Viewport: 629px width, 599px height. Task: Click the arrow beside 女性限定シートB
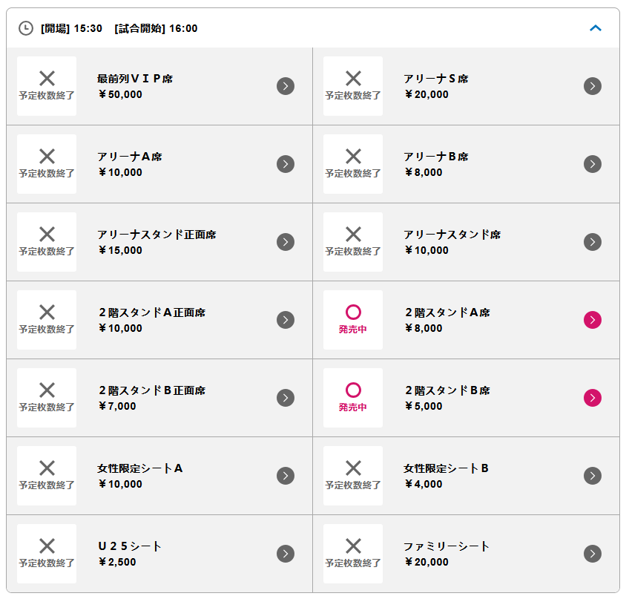[592, 476]
